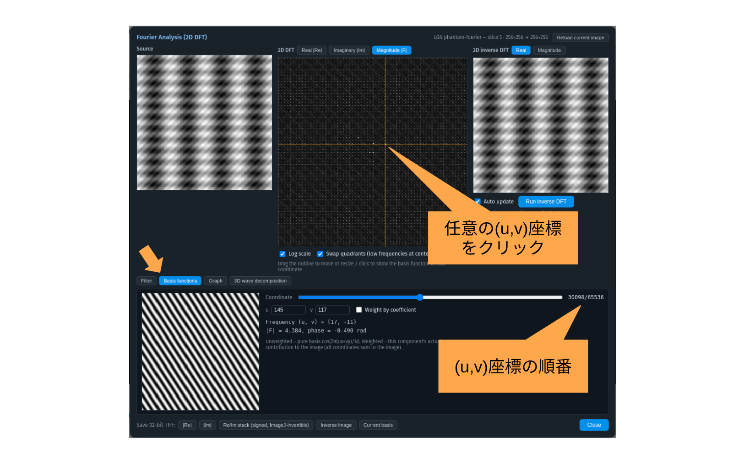The height and width of the screenshot is (463, 744).
Task: Click the Source image preview
Action: pos(204,123)
